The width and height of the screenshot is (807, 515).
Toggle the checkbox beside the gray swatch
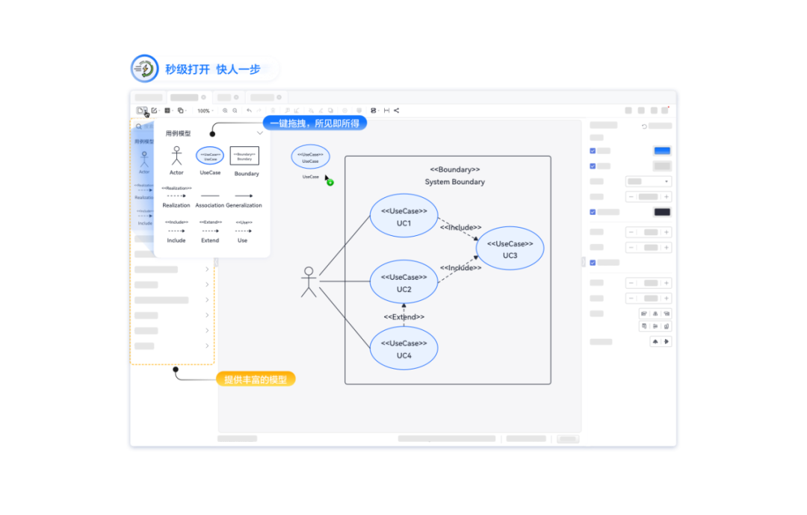593,166
